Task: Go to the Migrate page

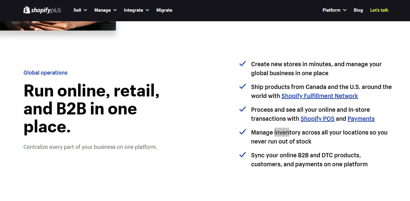Action: click(164, 10)
